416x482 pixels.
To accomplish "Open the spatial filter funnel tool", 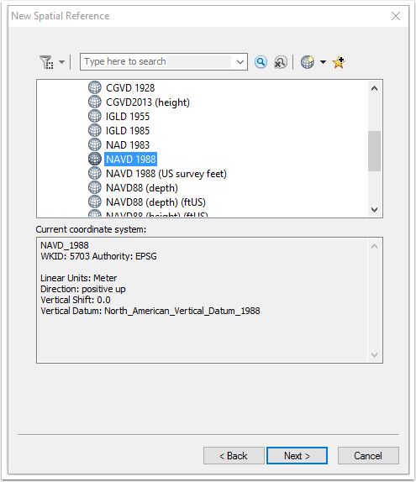I will 46,62.
